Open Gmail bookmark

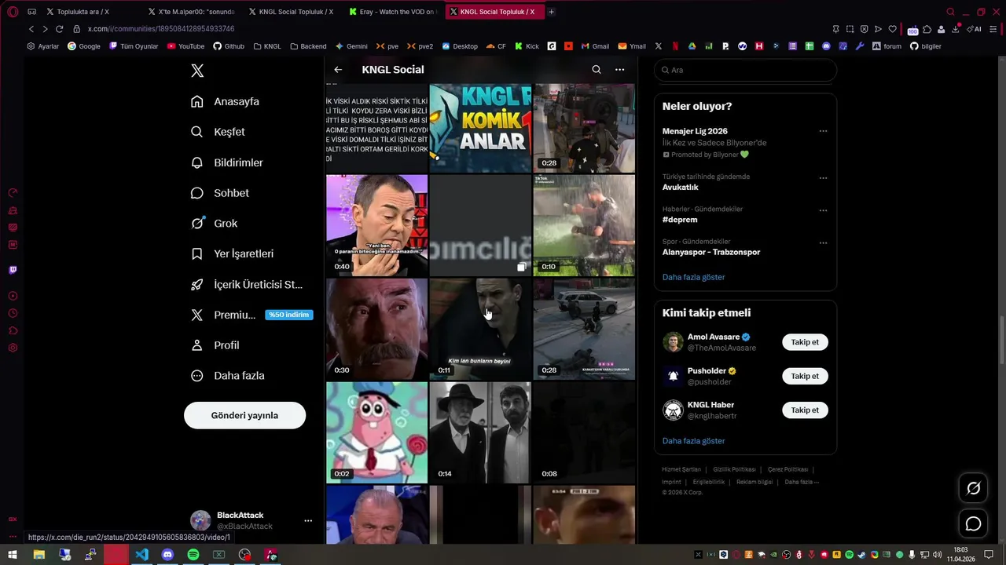pyautogui.click(x=595, y=46)
